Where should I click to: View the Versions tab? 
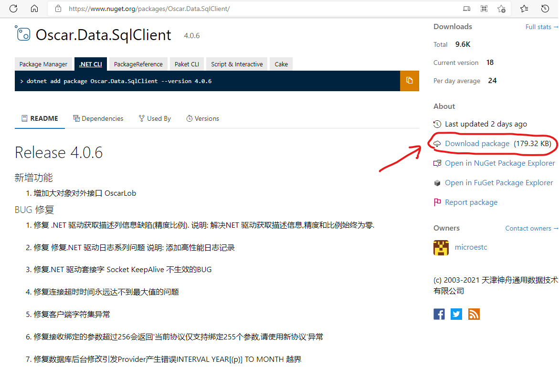click(202, 118)
